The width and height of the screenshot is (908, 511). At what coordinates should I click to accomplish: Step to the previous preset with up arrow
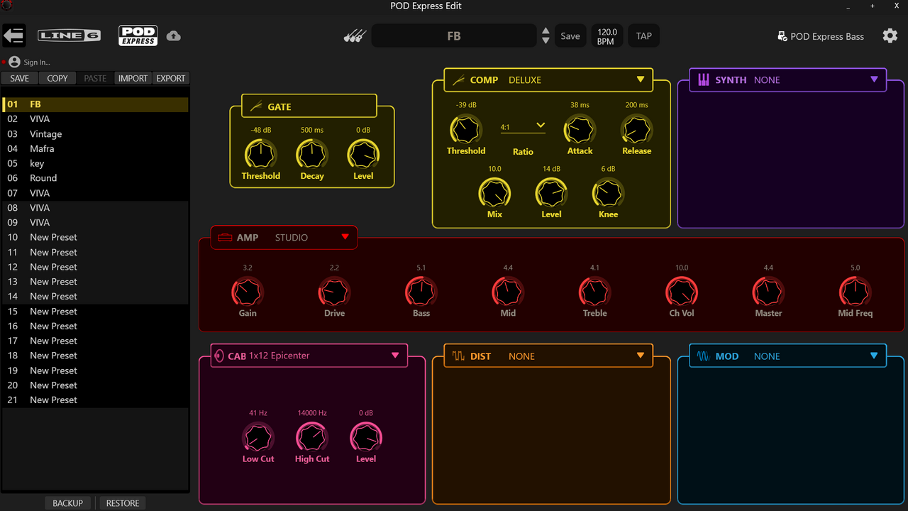coord(546,31)
